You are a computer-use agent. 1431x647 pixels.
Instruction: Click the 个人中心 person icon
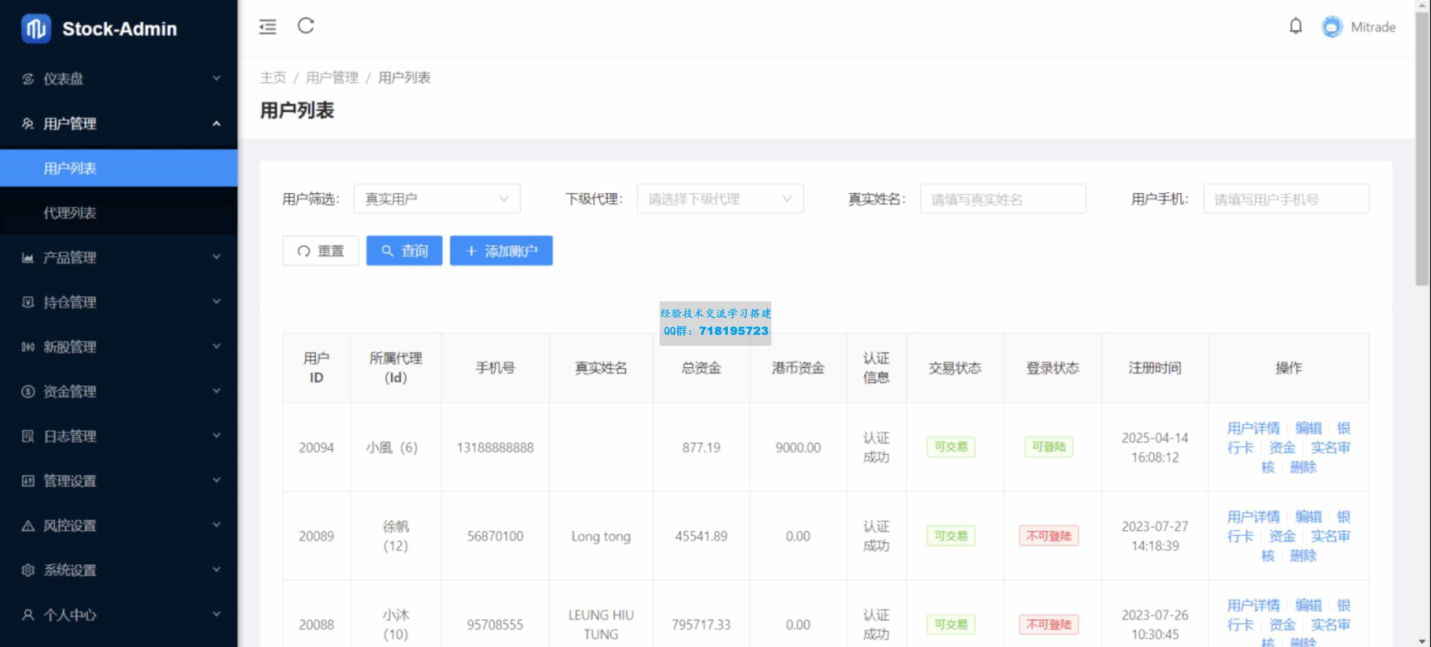click(x=28, y=615)
